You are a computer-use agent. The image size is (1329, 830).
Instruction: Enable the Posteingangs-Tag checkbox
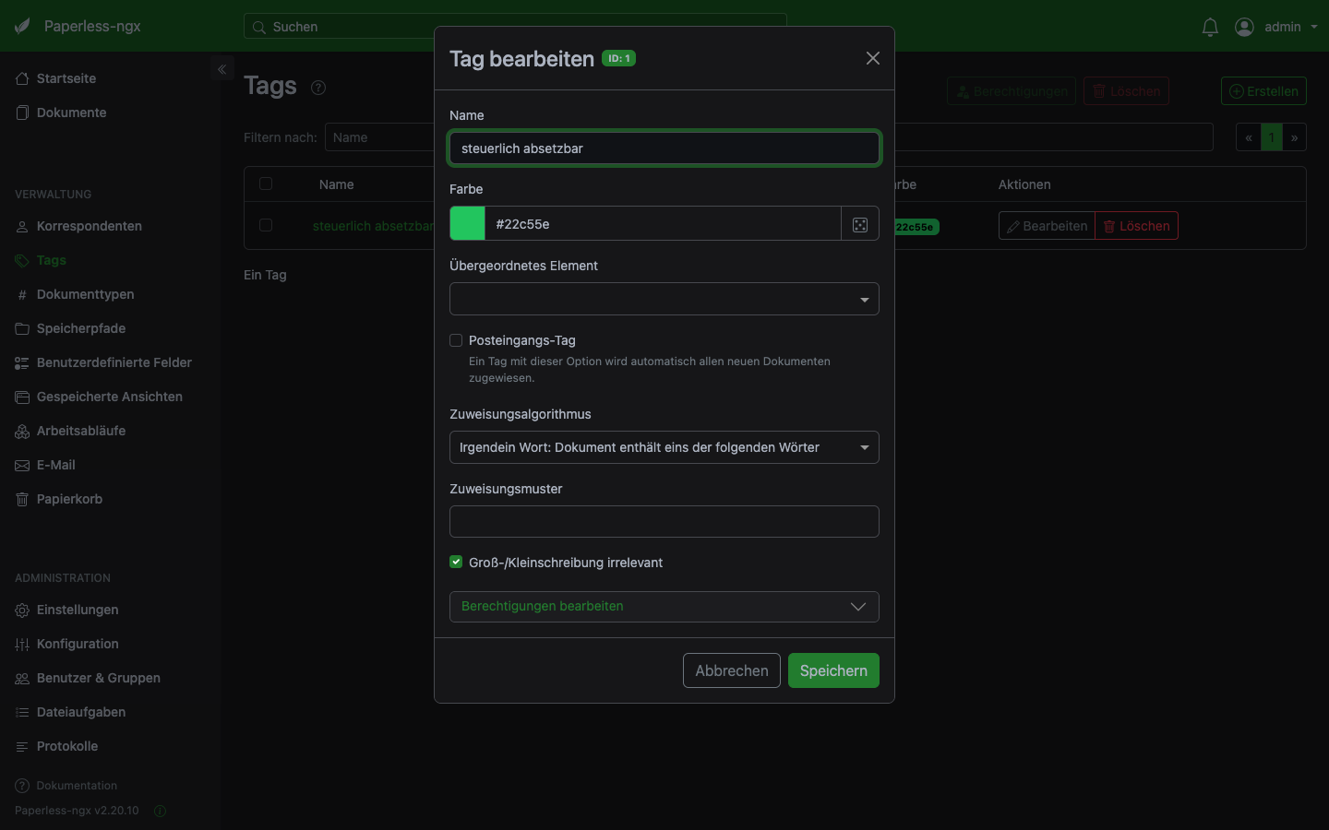[x=456, y=340]
